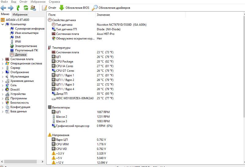
Task: Click the Forward navigation arrow in toolbar
Action: (x=10, y=8)
